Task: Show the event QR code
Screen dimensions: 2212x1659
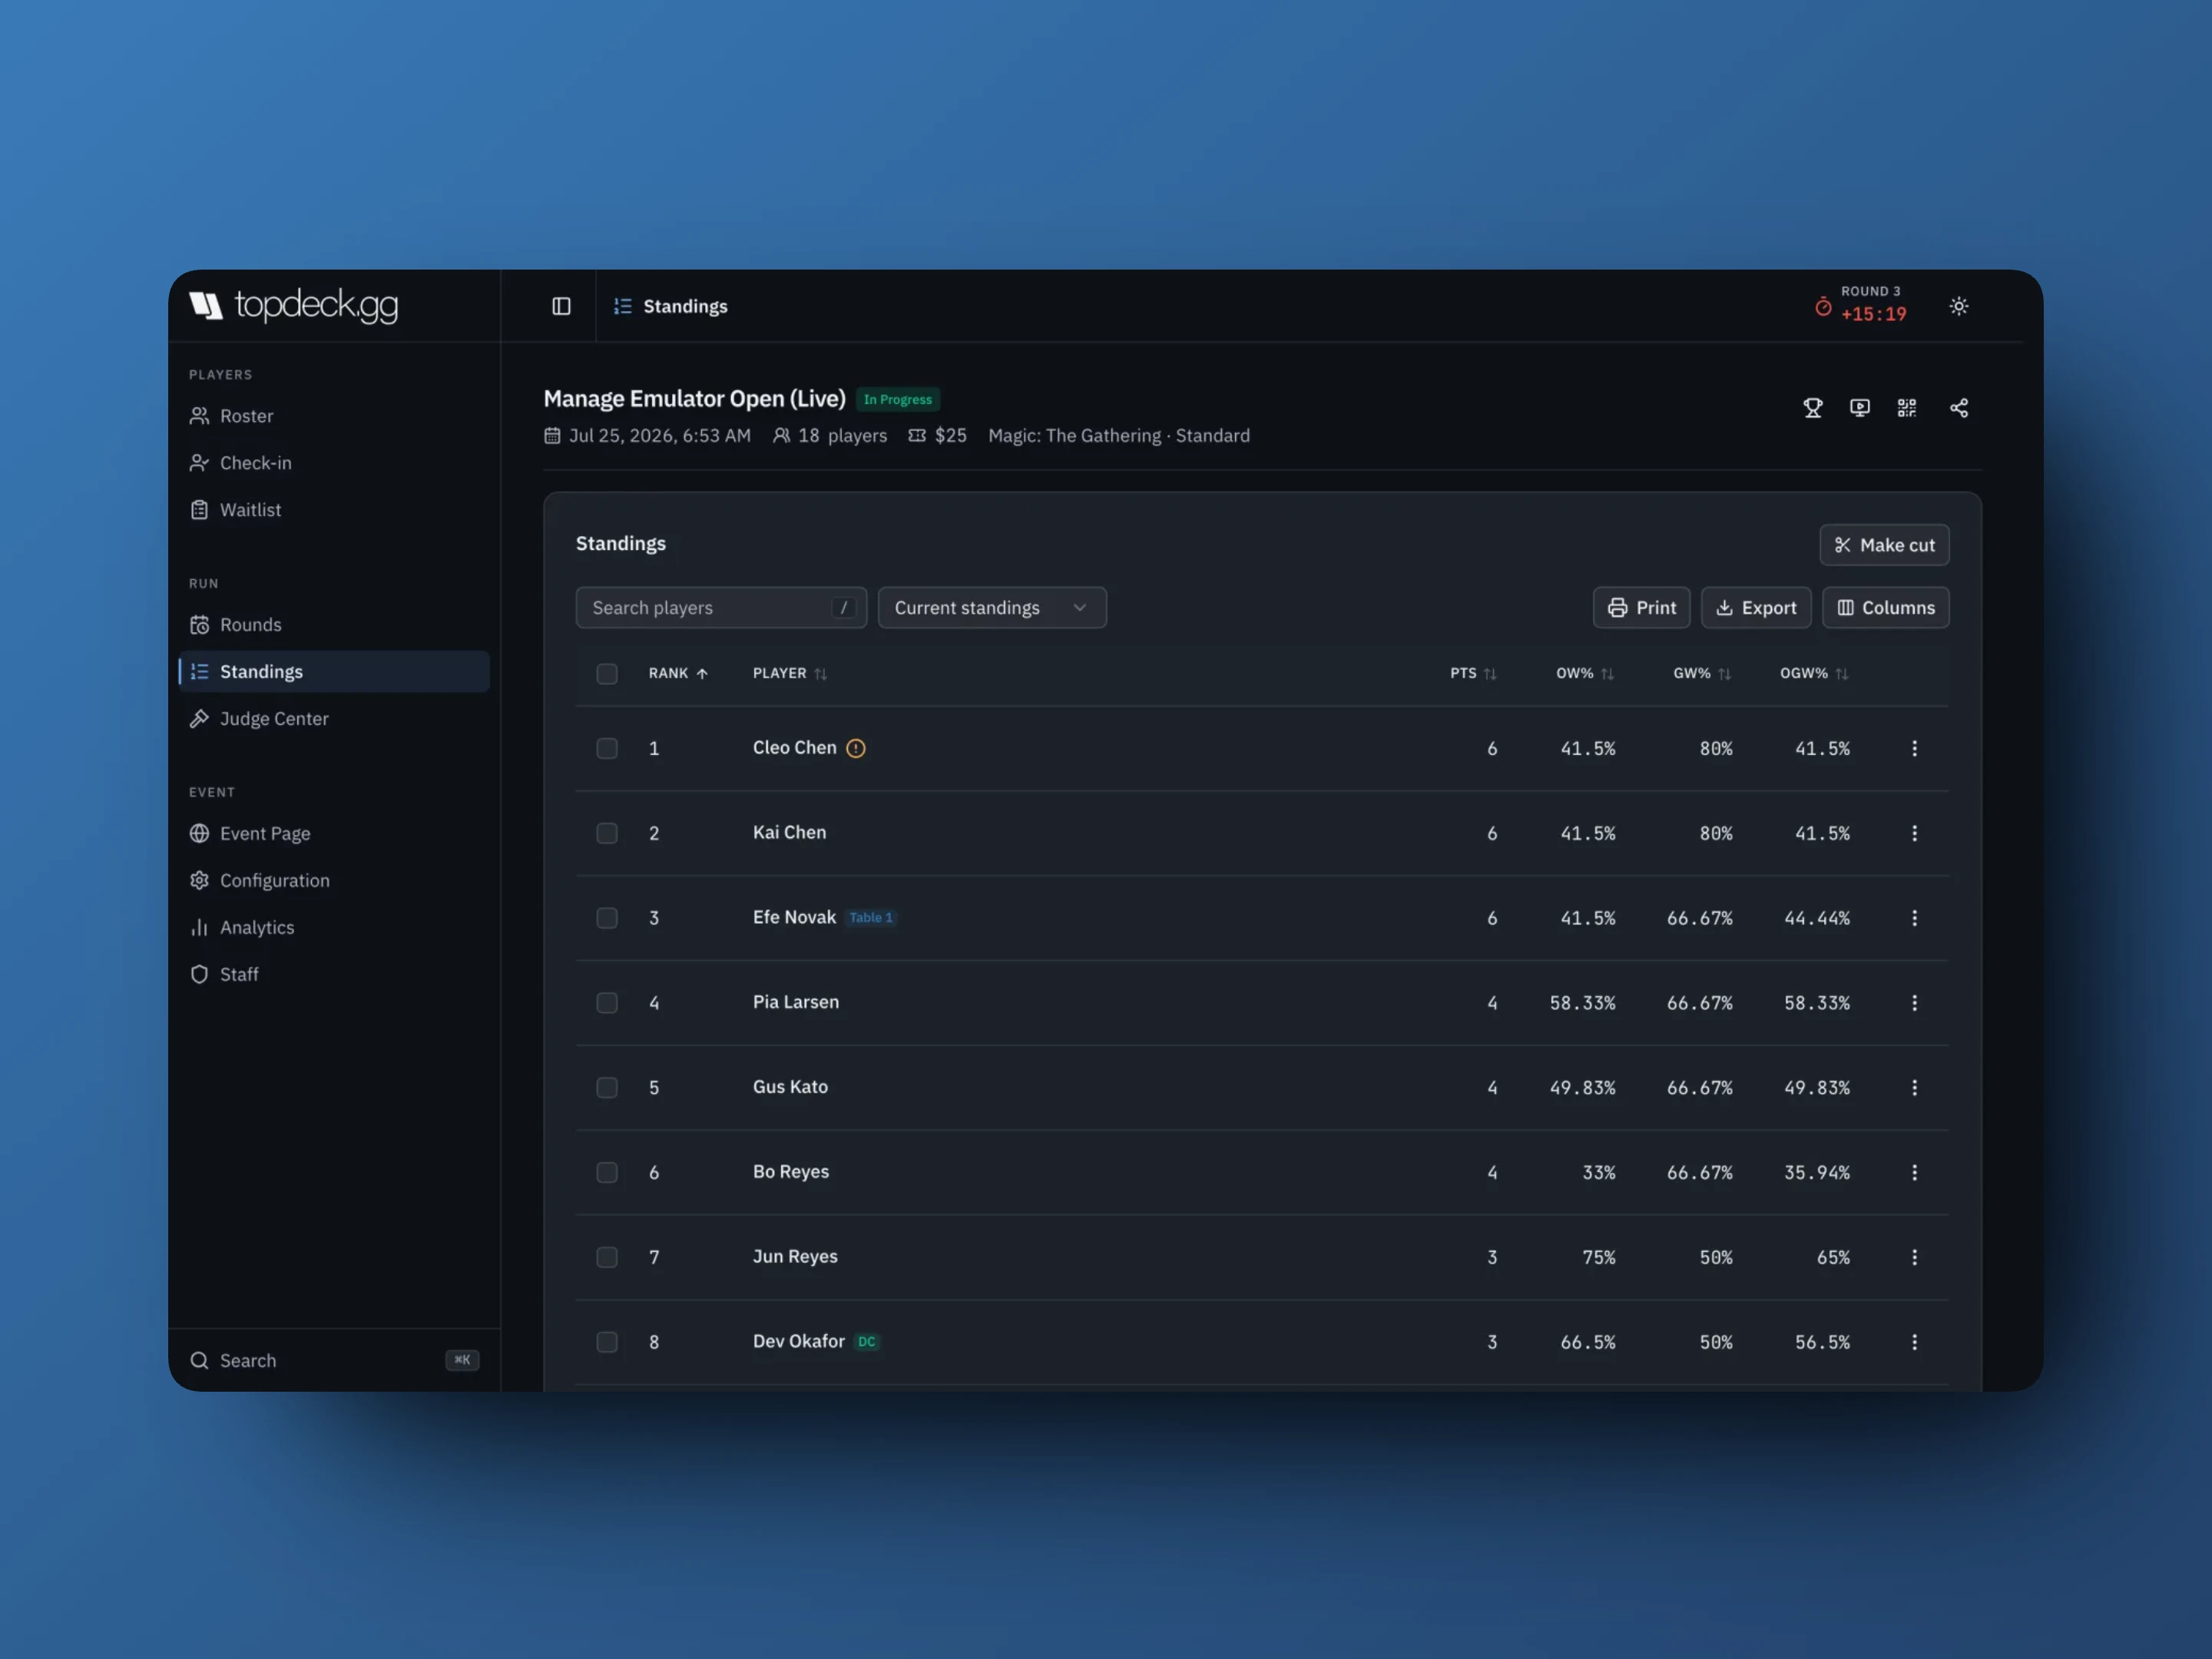Action: (1906, 408)
